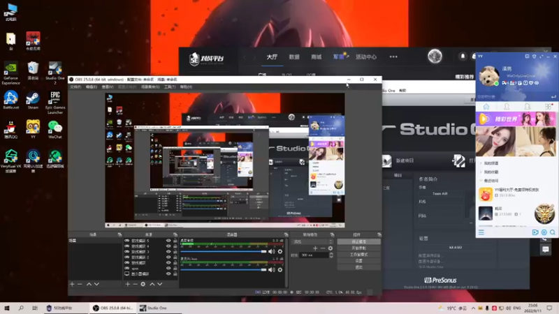Open the WeChat desktop shortcut

pyautogui.click(x=55, y=130)
